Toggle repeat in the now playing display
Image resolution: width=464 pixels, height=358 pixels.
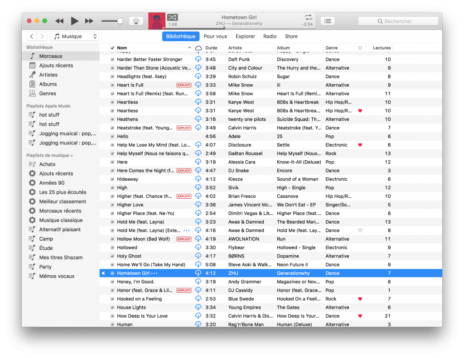click(308, 17)
